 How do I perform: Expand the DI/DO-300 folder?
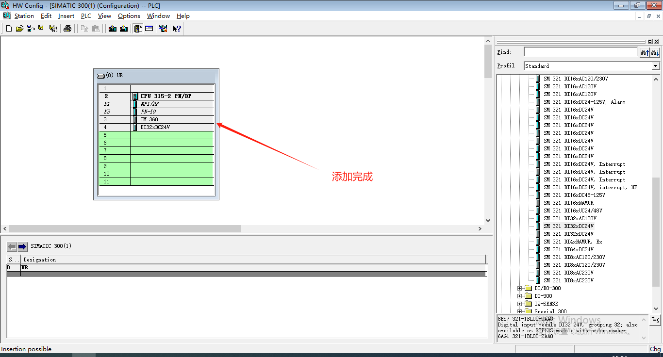click(520, 288)
